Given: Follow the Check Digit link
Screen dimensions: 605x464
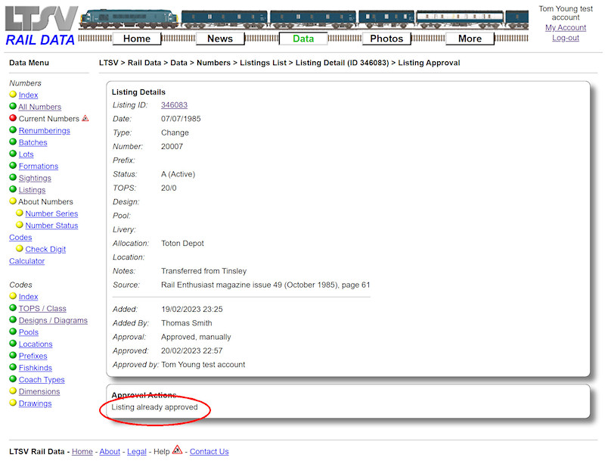Looking at the screenshot, I should (45, 248).
